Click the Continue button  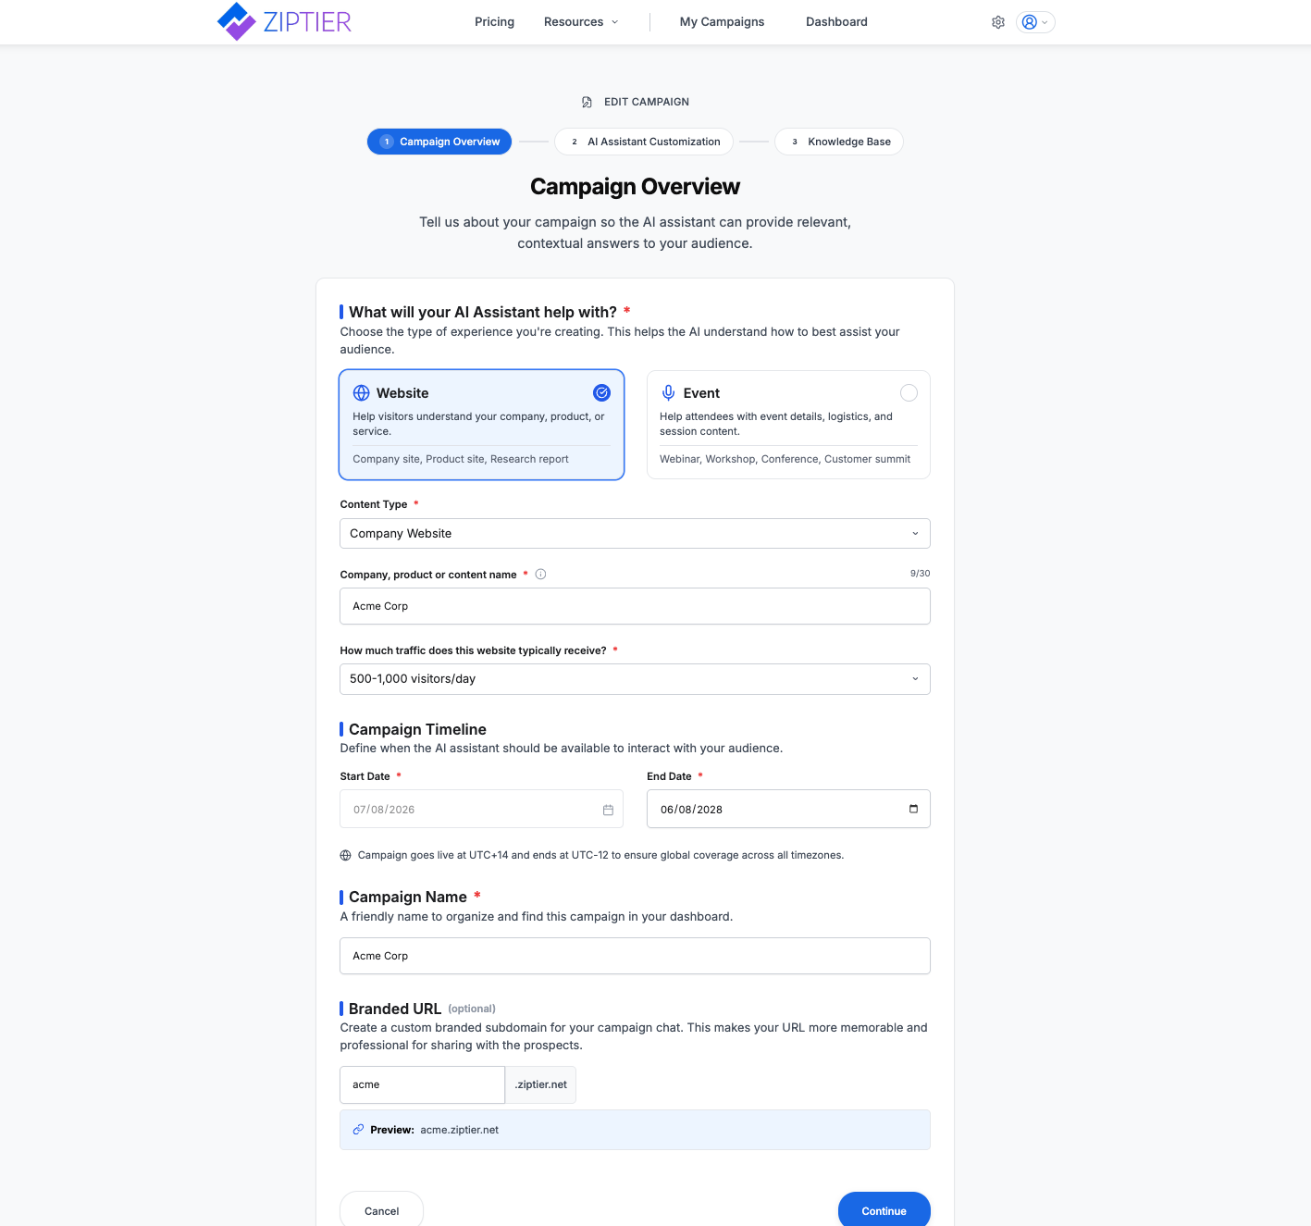point(884,1210)
